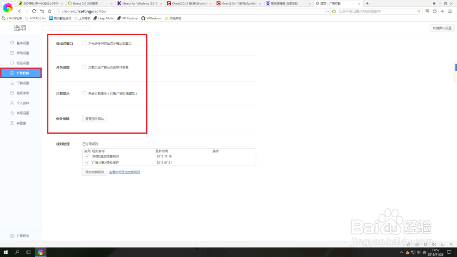Screen dimensions: 457x257
Task: Open 高级设置 in sidebar
Action: (x=21, y=113)
